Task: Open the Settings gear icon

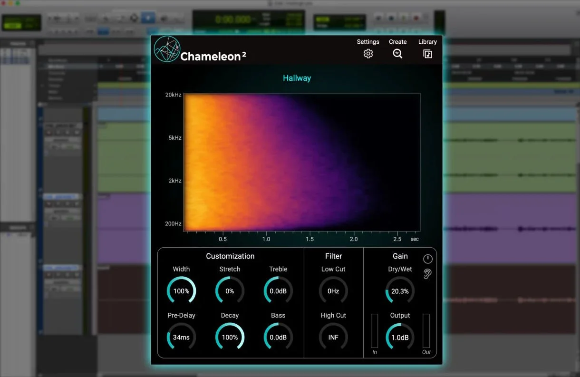Action: pyautogui.click(x=368, y=53)
